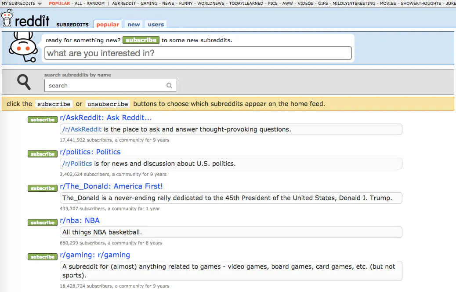
Task: Open the users tab
Action: pos(156,25)
